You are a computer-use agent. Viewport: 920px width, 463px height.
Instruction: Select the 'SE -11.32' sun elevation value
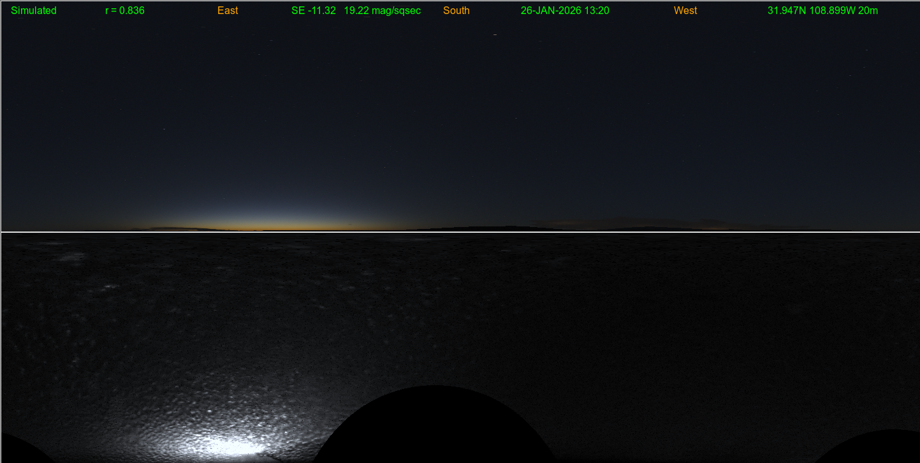point(313,11)
